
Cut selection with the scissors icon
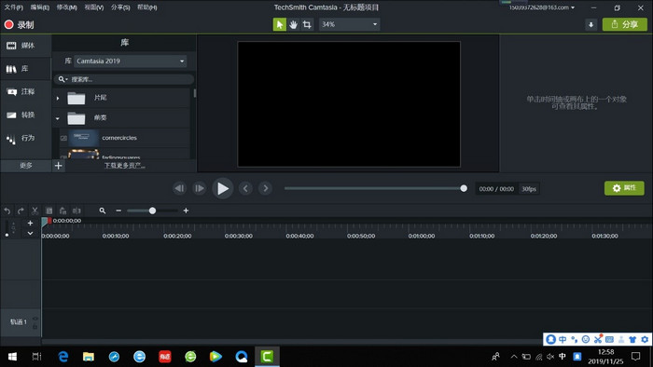point(35,211)
